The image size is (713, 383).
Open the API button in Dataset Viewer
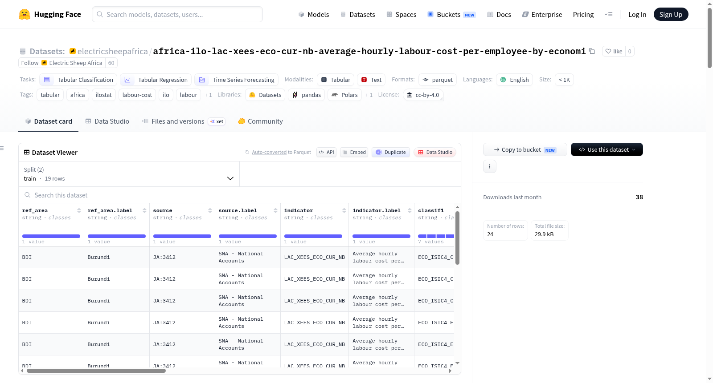[x=326, y=152]
